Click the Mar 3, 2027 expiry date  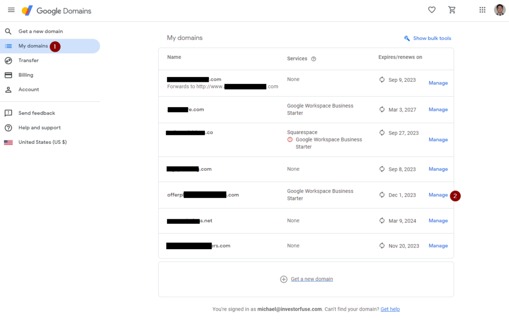[x=402, y=110]
